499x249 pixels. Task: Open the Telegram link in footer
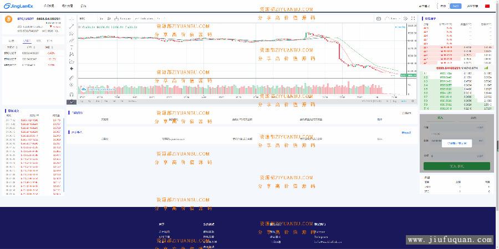[x=321, y=237]
